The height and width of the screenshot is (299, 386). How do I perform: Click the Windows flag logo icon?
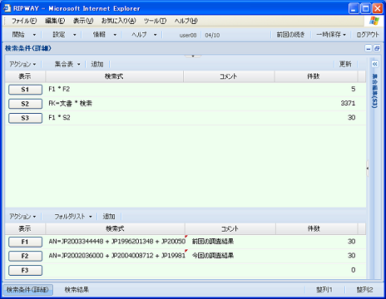374,21
